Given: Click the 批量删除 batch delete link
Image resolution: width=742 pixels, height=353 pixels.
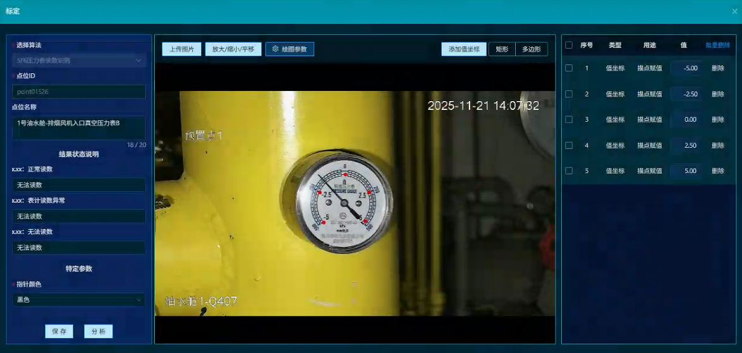Looking at the screenshot, I should click(x=717, y=45).
